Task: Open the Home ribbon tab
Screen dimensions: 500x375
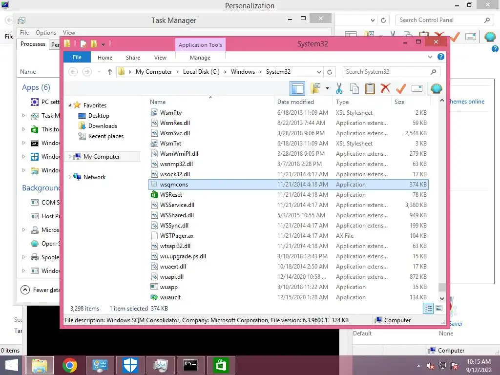Action: point(105,58)
